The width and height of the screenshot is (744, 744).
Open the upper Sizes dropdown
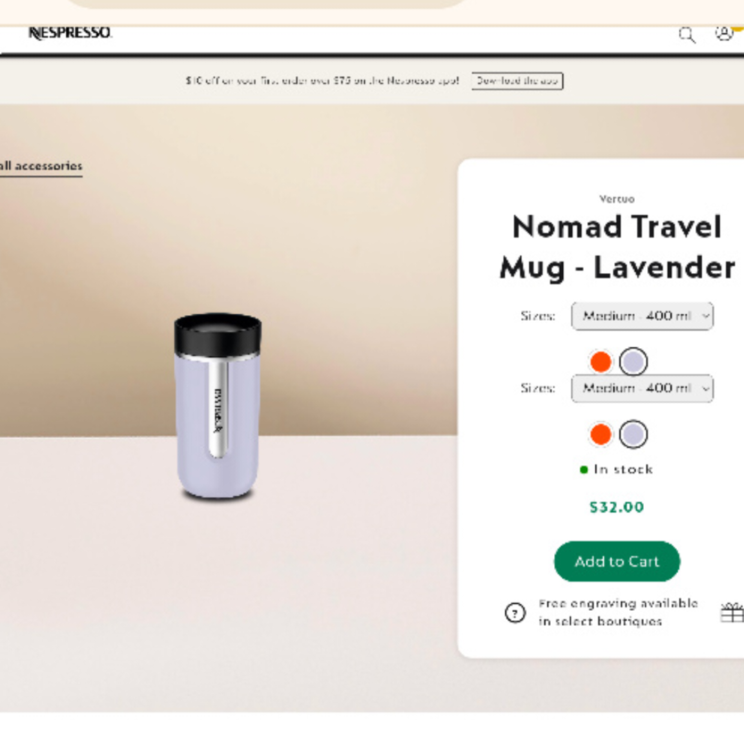click(x=642, y=316)
